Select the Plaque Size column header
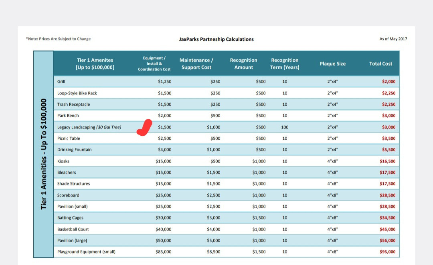The width and height of the screenshot is (433, 265). pyautogui.click(x=332, y=64)
